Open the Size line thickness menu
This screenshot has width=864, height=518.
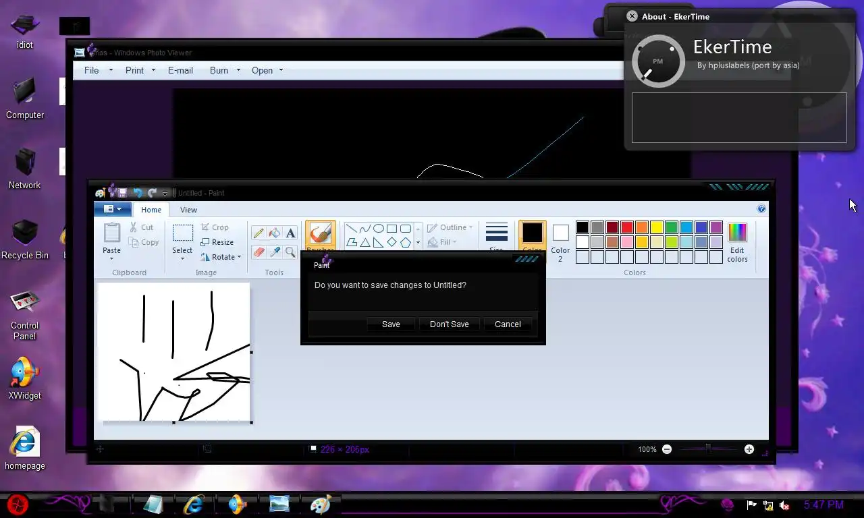[x=496, y=237]
